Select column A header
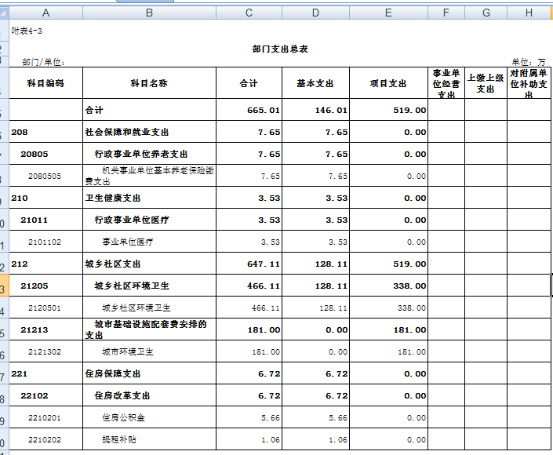 pos(45,13)
